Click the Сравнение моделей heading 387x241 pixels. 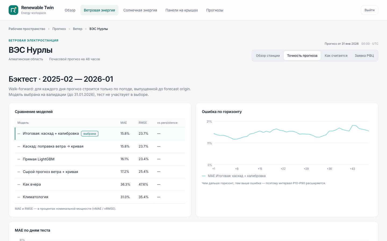(x=34, y=112)
